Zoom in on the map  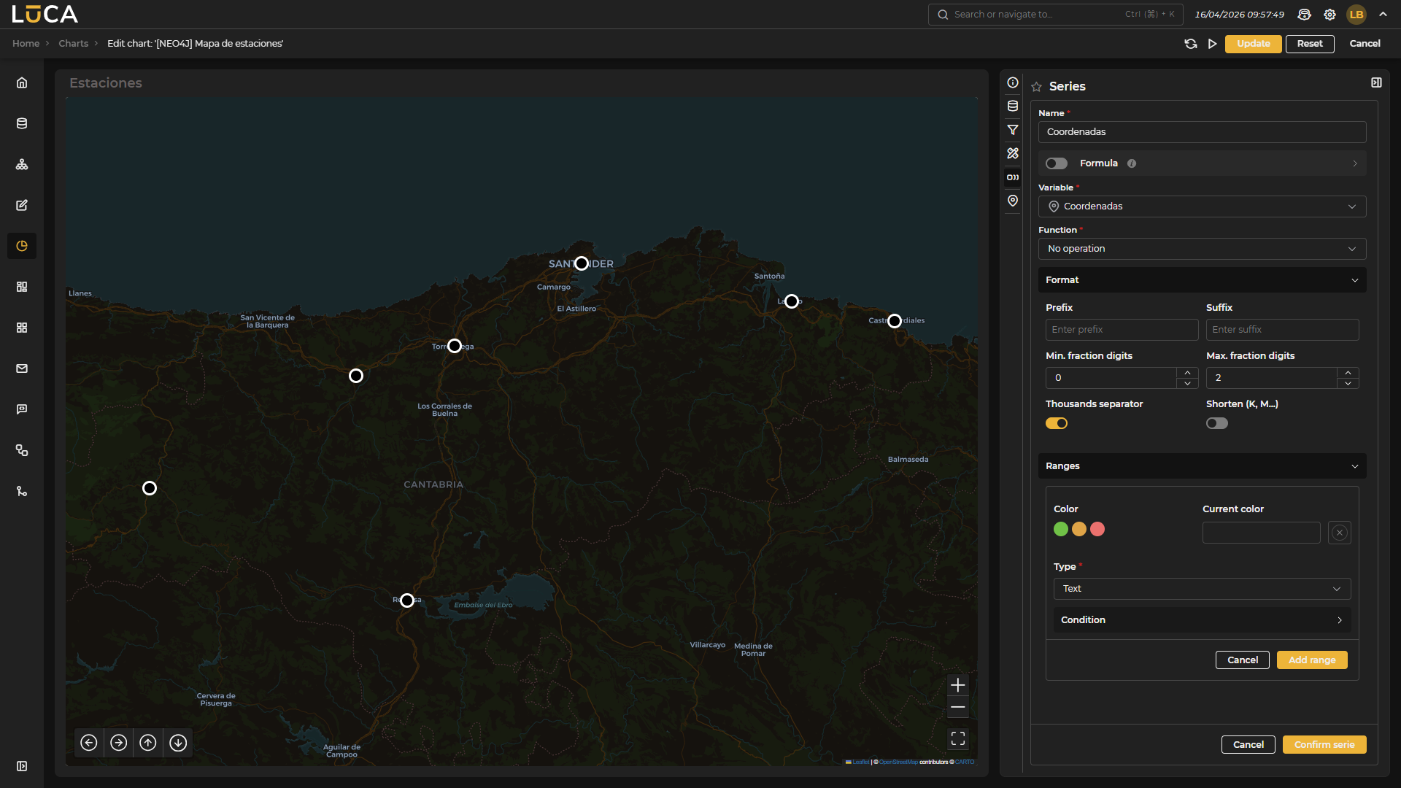coord(958,685)
